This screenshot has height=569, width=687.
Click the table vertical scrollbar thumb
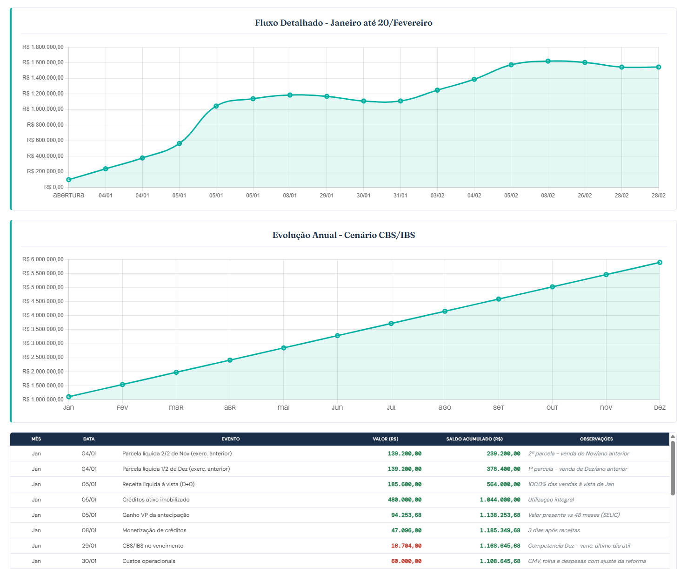(x=673, y=468)
